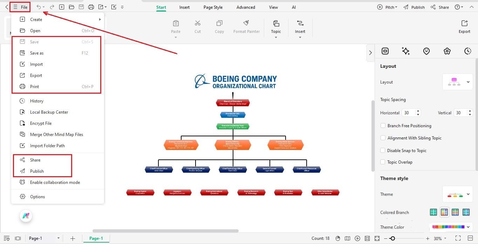This screenshot has width=478, height=244.
Task: Click Publish in the top right bar
Action: (414, 7)
